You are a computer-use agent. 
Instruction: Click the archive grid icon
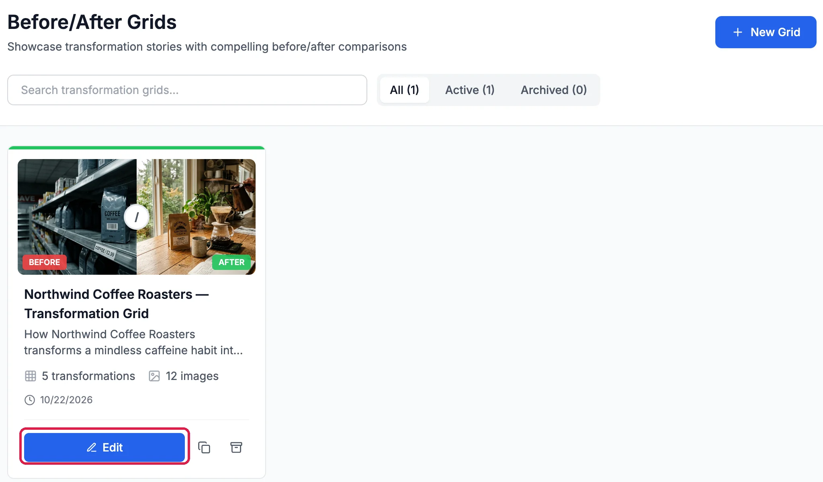click(236, 447)
